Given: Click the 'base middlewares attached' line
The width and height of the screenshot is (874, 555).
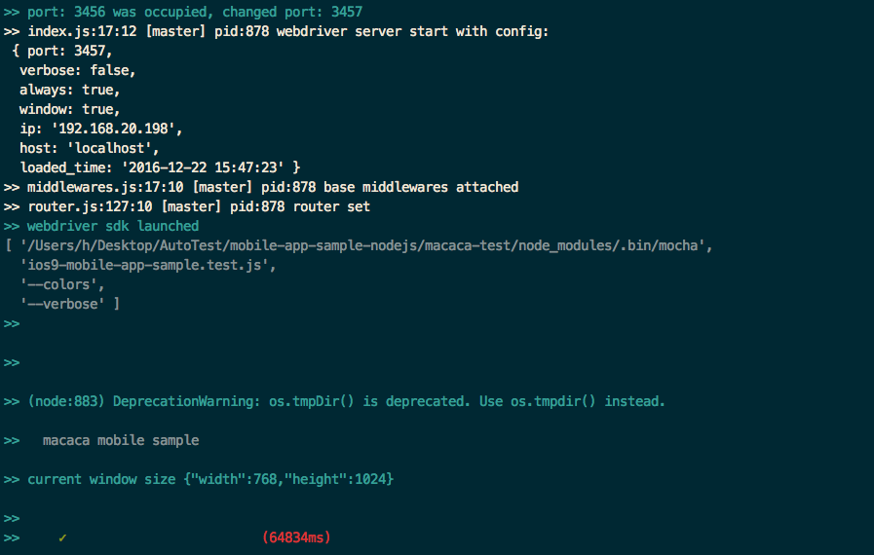Looking at the screenshot, I should click(273, 187).
